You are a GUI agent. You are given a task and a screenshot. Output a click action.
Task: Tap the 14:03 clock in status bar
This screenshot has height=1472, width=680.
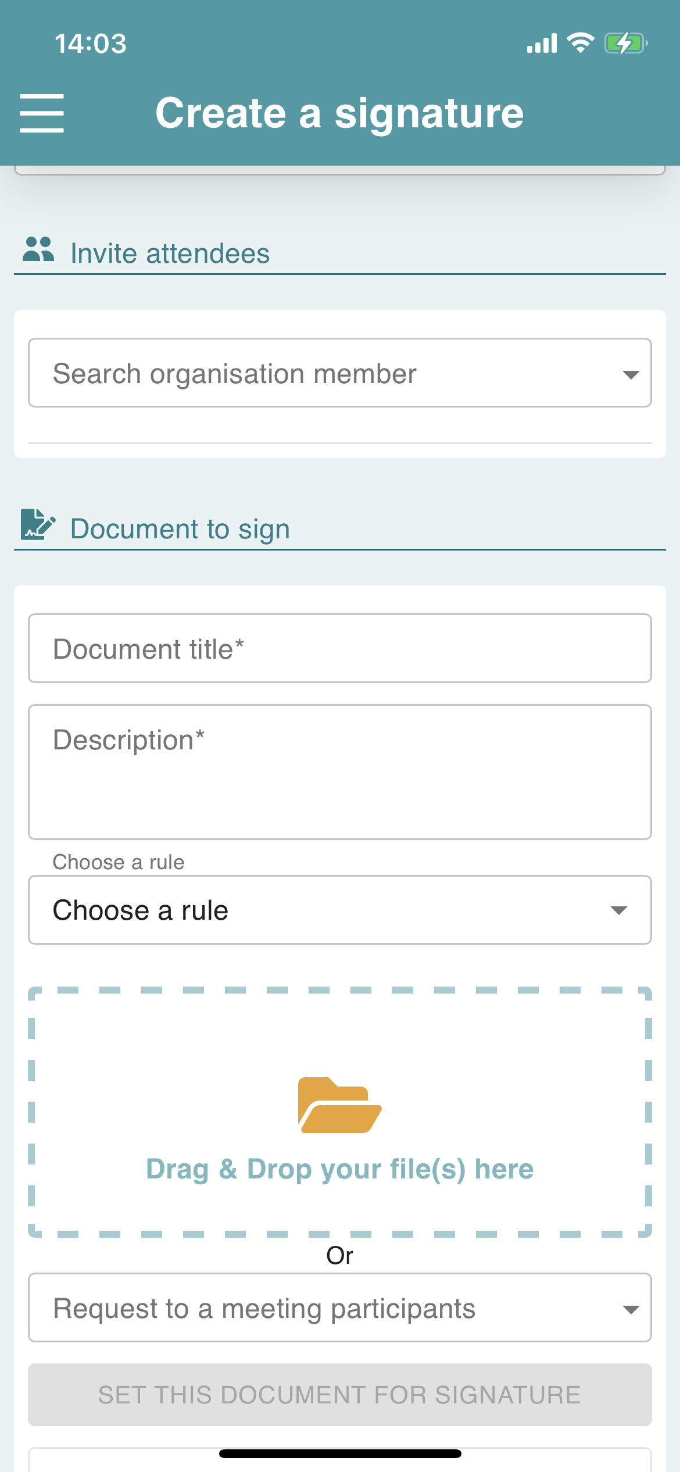click(91, 44)
